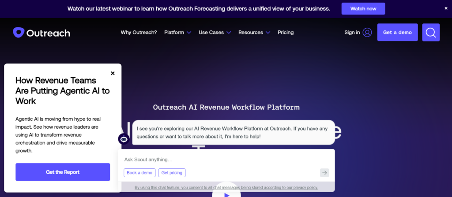Screen dimensions: 452x197
Task: Expand the Use Cases dropdown menu
Action: tap(215, 32)
